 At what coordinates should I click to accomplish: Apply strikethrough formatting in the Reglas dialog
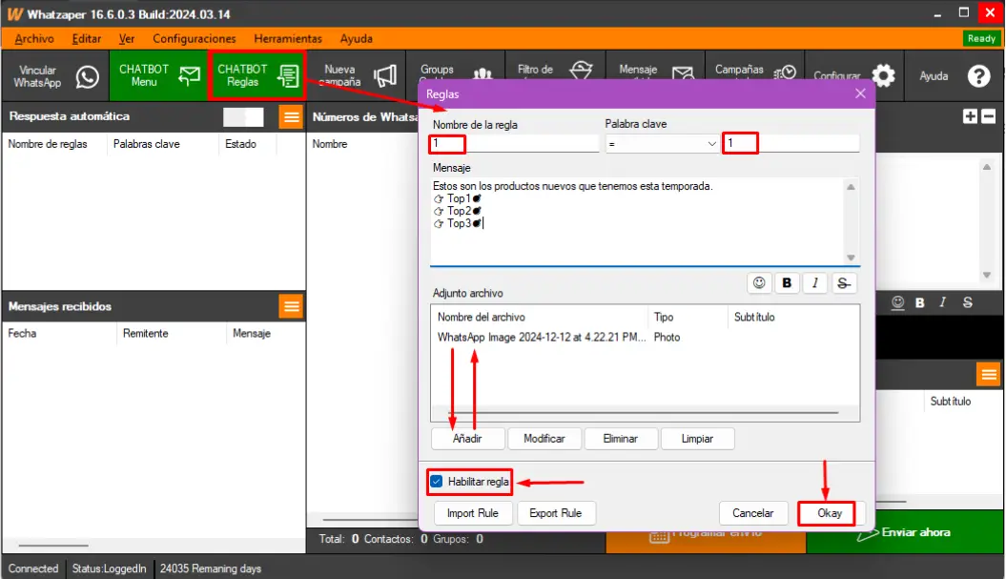click(843, 282)
